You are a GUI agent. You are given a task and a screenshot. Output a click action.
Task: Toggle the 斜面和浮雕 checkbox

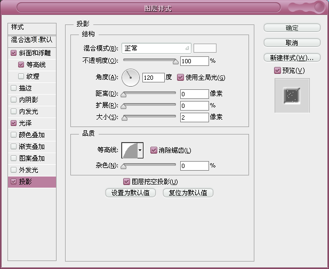[x=14, y=53]
